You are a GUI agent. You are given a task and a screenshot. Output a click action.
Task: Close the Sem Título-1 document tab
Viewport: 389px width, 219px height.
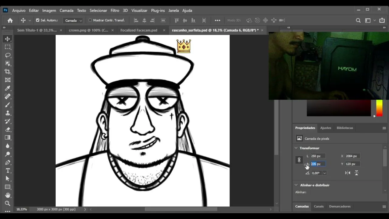(61, 30)
